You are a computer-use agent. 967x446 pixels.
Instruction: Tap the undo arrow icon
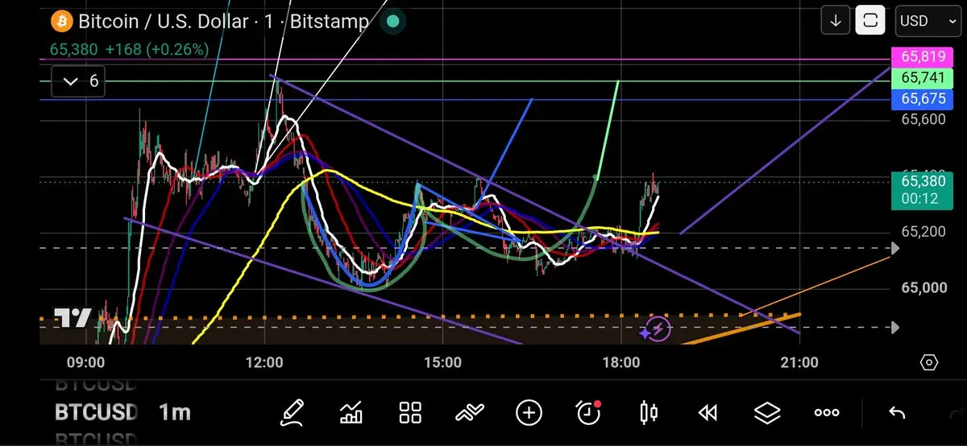896,413
